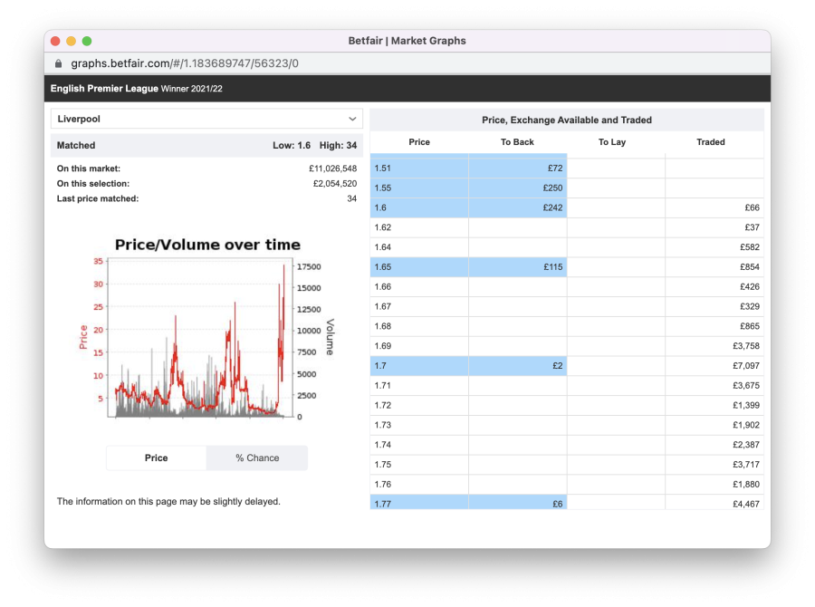Click the £1,902 traded amount

(746, 425)
